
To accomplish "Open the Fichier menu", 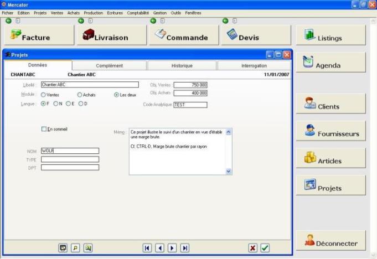I will 7,13.
